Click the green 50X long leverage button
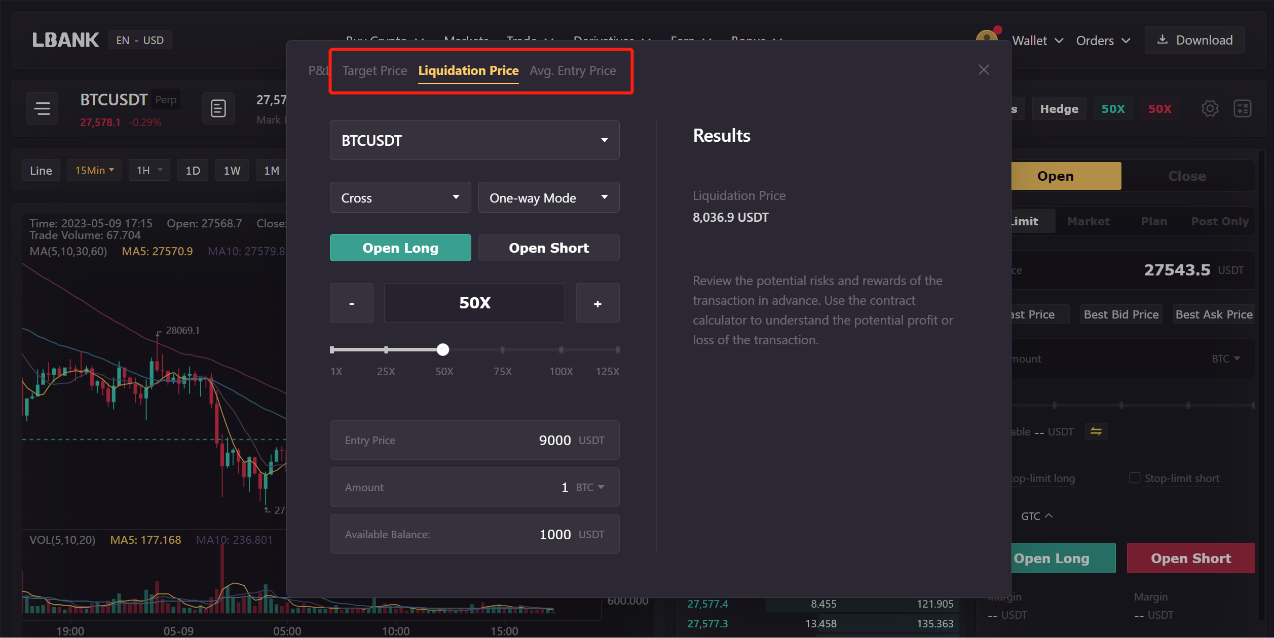 [1113, 109]
